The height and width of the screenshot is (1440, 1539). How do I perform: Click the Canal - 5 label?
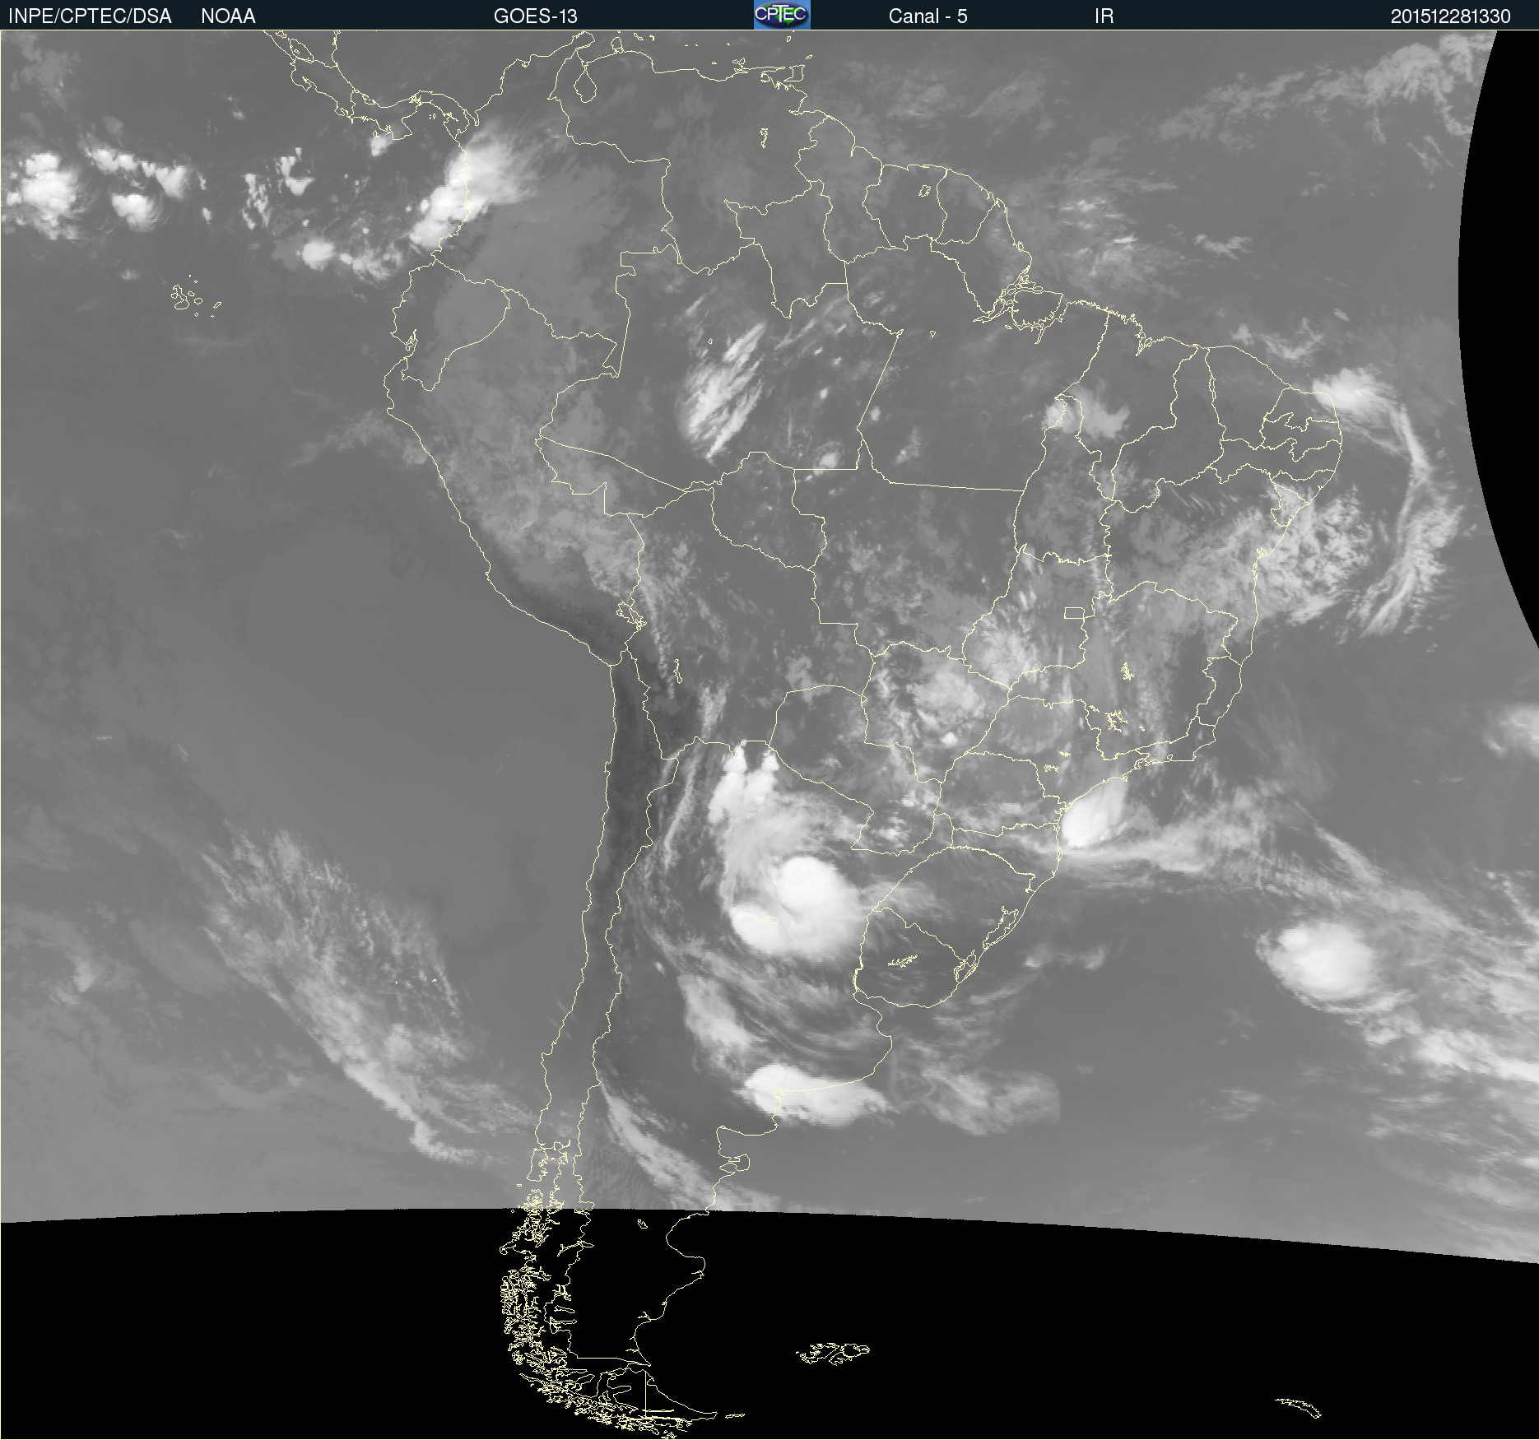click(x=928, y=16)
